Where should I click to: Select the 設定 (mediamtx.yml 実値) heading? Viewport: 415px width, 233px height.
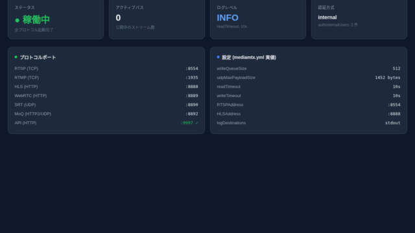249,58
